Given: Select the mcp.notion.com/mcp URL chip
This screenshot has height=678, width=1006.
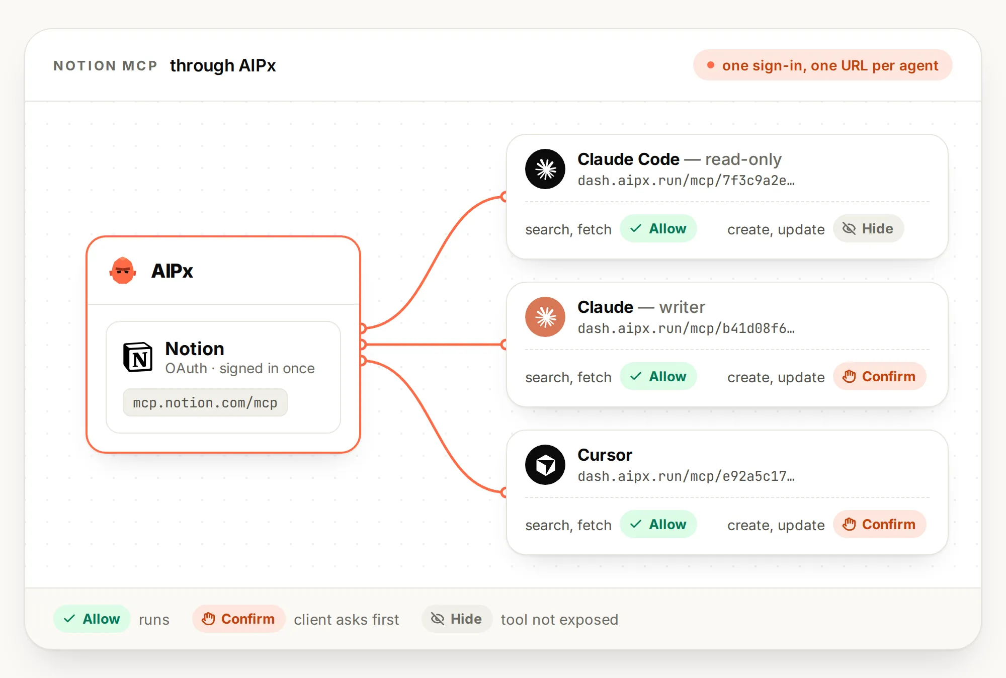Looking at the screenshot, I should (205, 403).
